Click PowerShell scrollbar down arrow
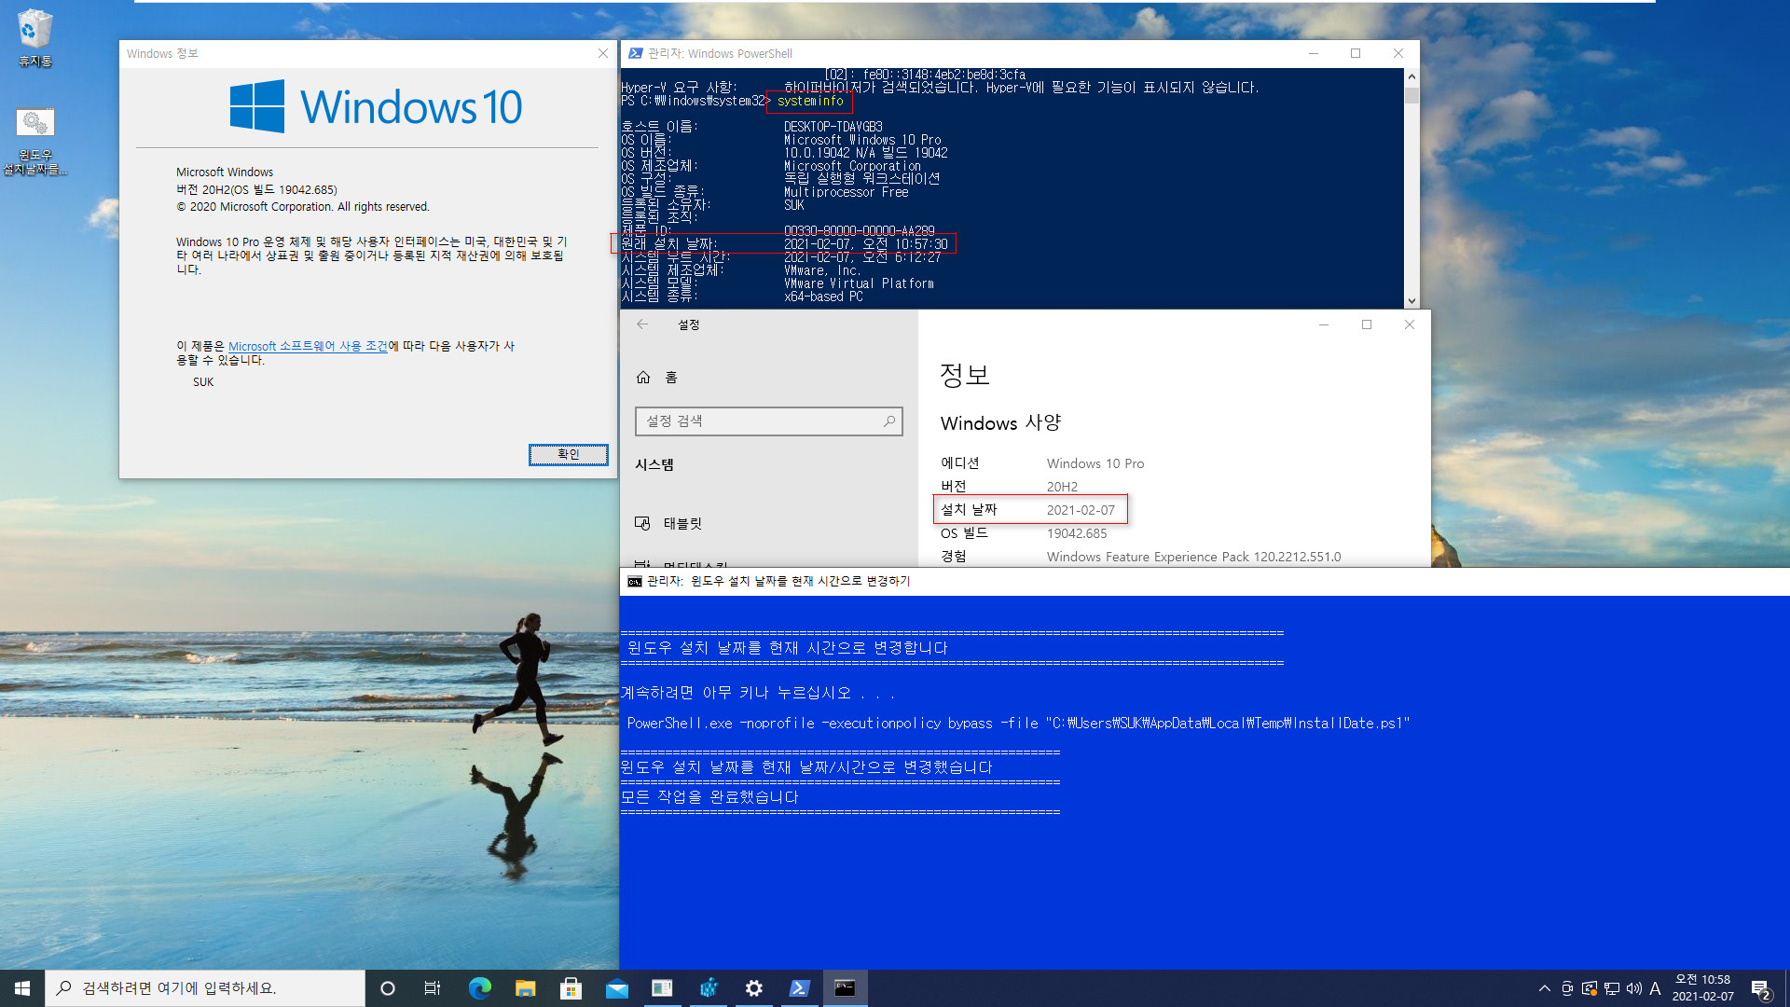Viewport: 1790px width, 1007px height. point(1411,301)
